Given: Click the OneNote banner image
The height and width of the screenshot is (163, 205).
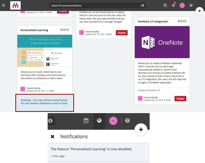Looking at the screenshot, I should 162,42.
